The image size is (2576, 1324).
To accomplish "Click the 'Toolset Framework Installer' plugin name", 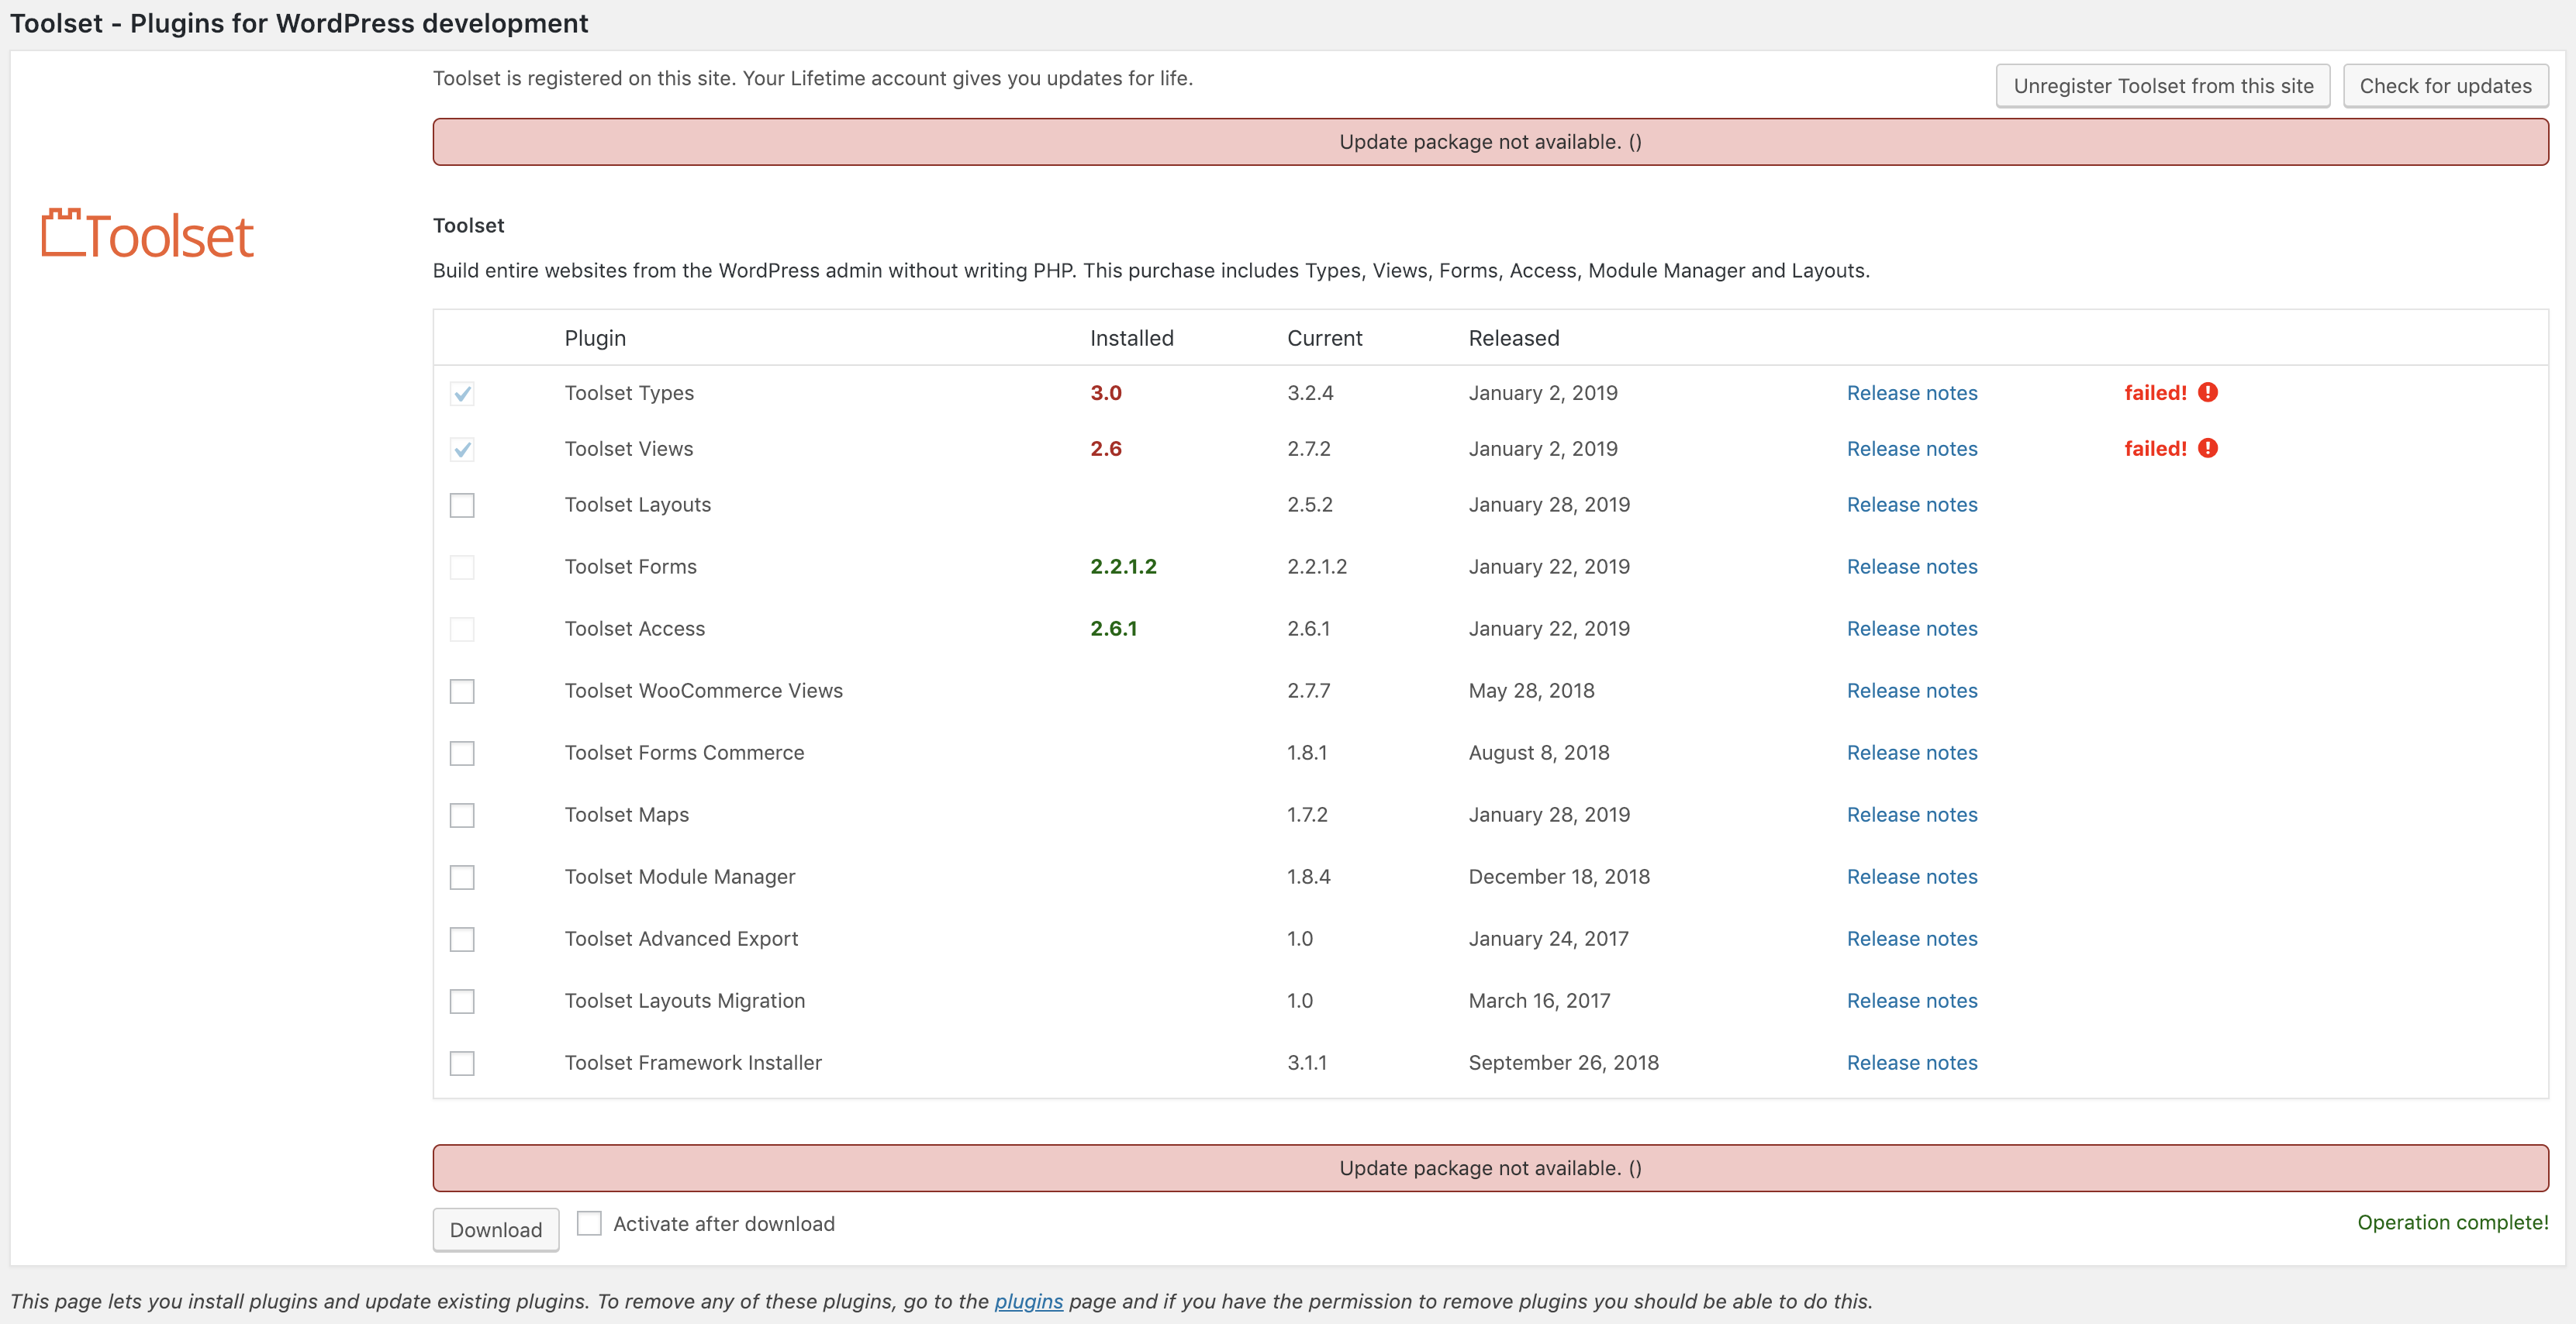I will tap(693, 1063).
